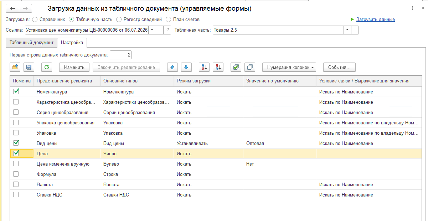Image resolution: width=428 pixels, height=221 pixels.
Task: Switch to Табличный документ tab
Action: pos(32,42)
